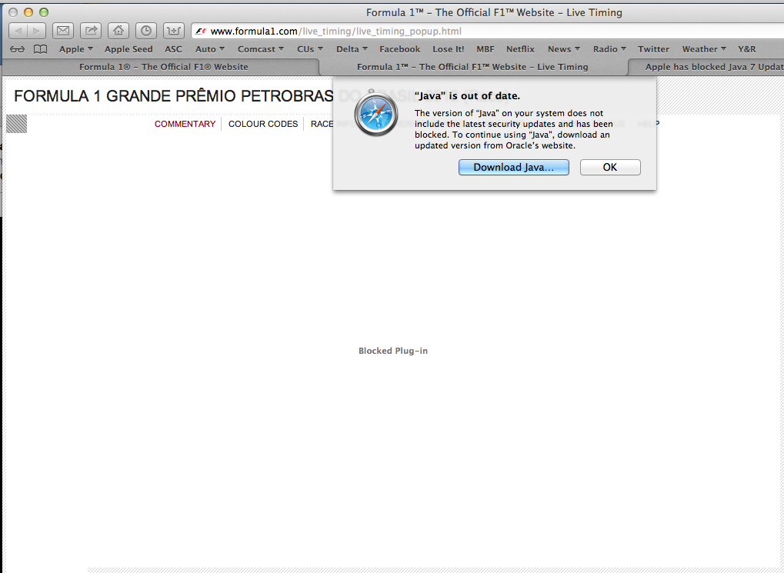Open the Facebook bookmark
Viewport: 784px width, 573px height.
point(399,49)
